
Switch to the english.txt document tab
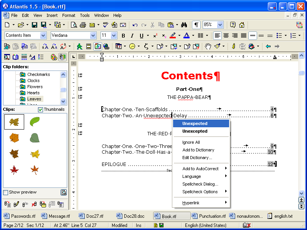(x=281, y=216)
